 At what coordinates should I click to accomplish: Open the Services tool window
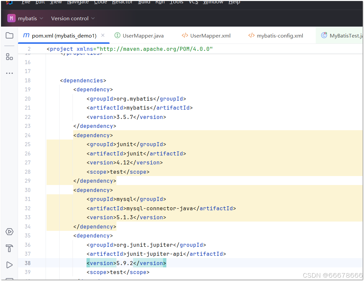coord(9,232)
